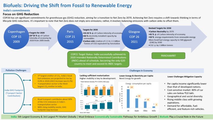This screenshot has height=120, width=213.
Task: Click 'Demand for affordable, fuel-efficient' bullet
Action: point(184,107)
